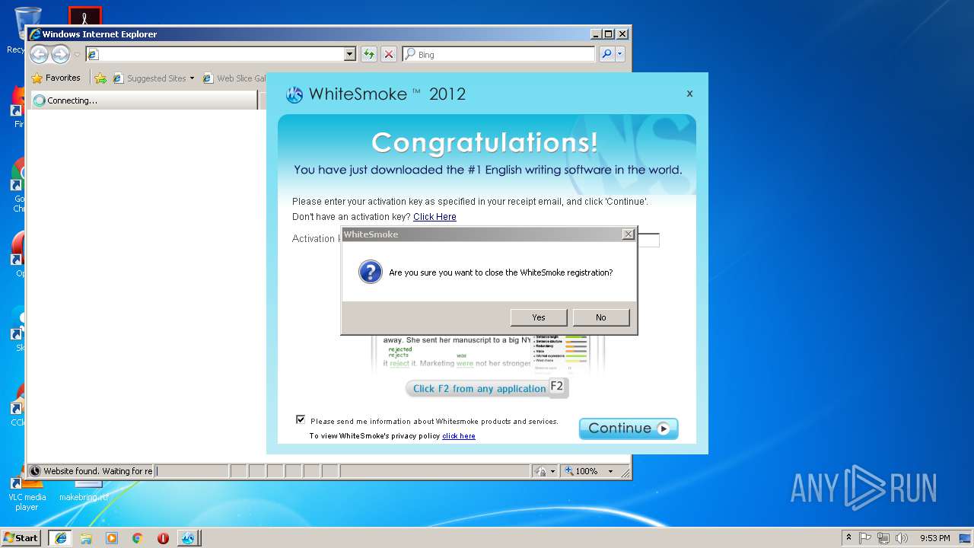Open the Web Slice Gallery item
Image resolution: width=974 pixels, height=548 pixels.
234,78
